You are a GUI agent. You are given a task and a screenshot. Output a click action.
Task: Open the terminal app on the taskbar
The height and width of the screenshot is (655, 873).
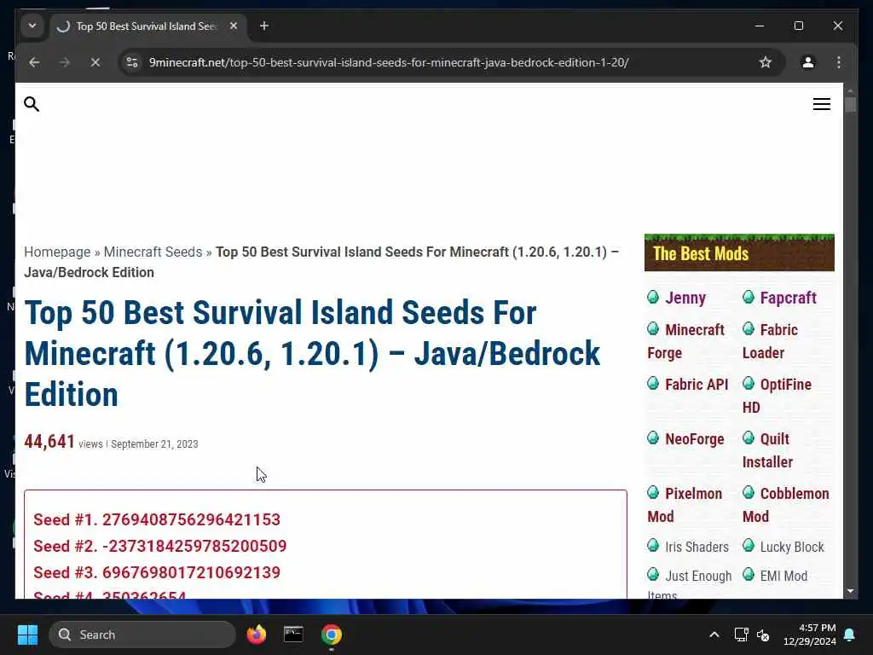293,635
